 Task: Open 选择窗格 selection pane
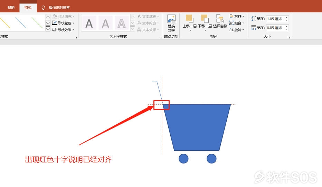pyautogui.click(x=220, y=21)
